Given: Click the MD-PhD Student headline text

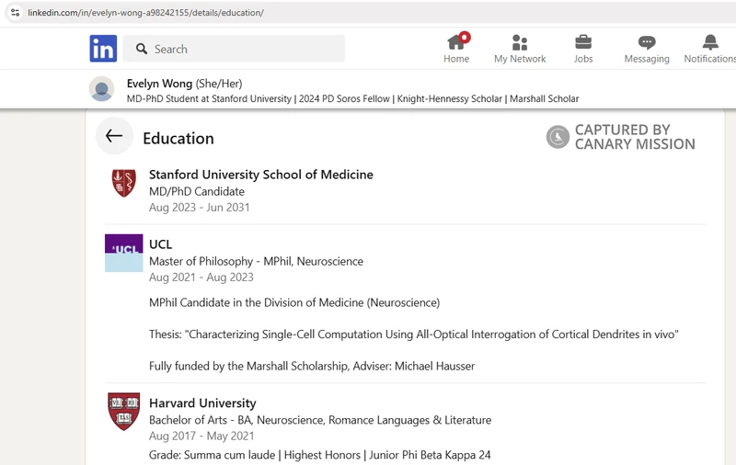Looking at the screenshot, I should coord(352,98).
